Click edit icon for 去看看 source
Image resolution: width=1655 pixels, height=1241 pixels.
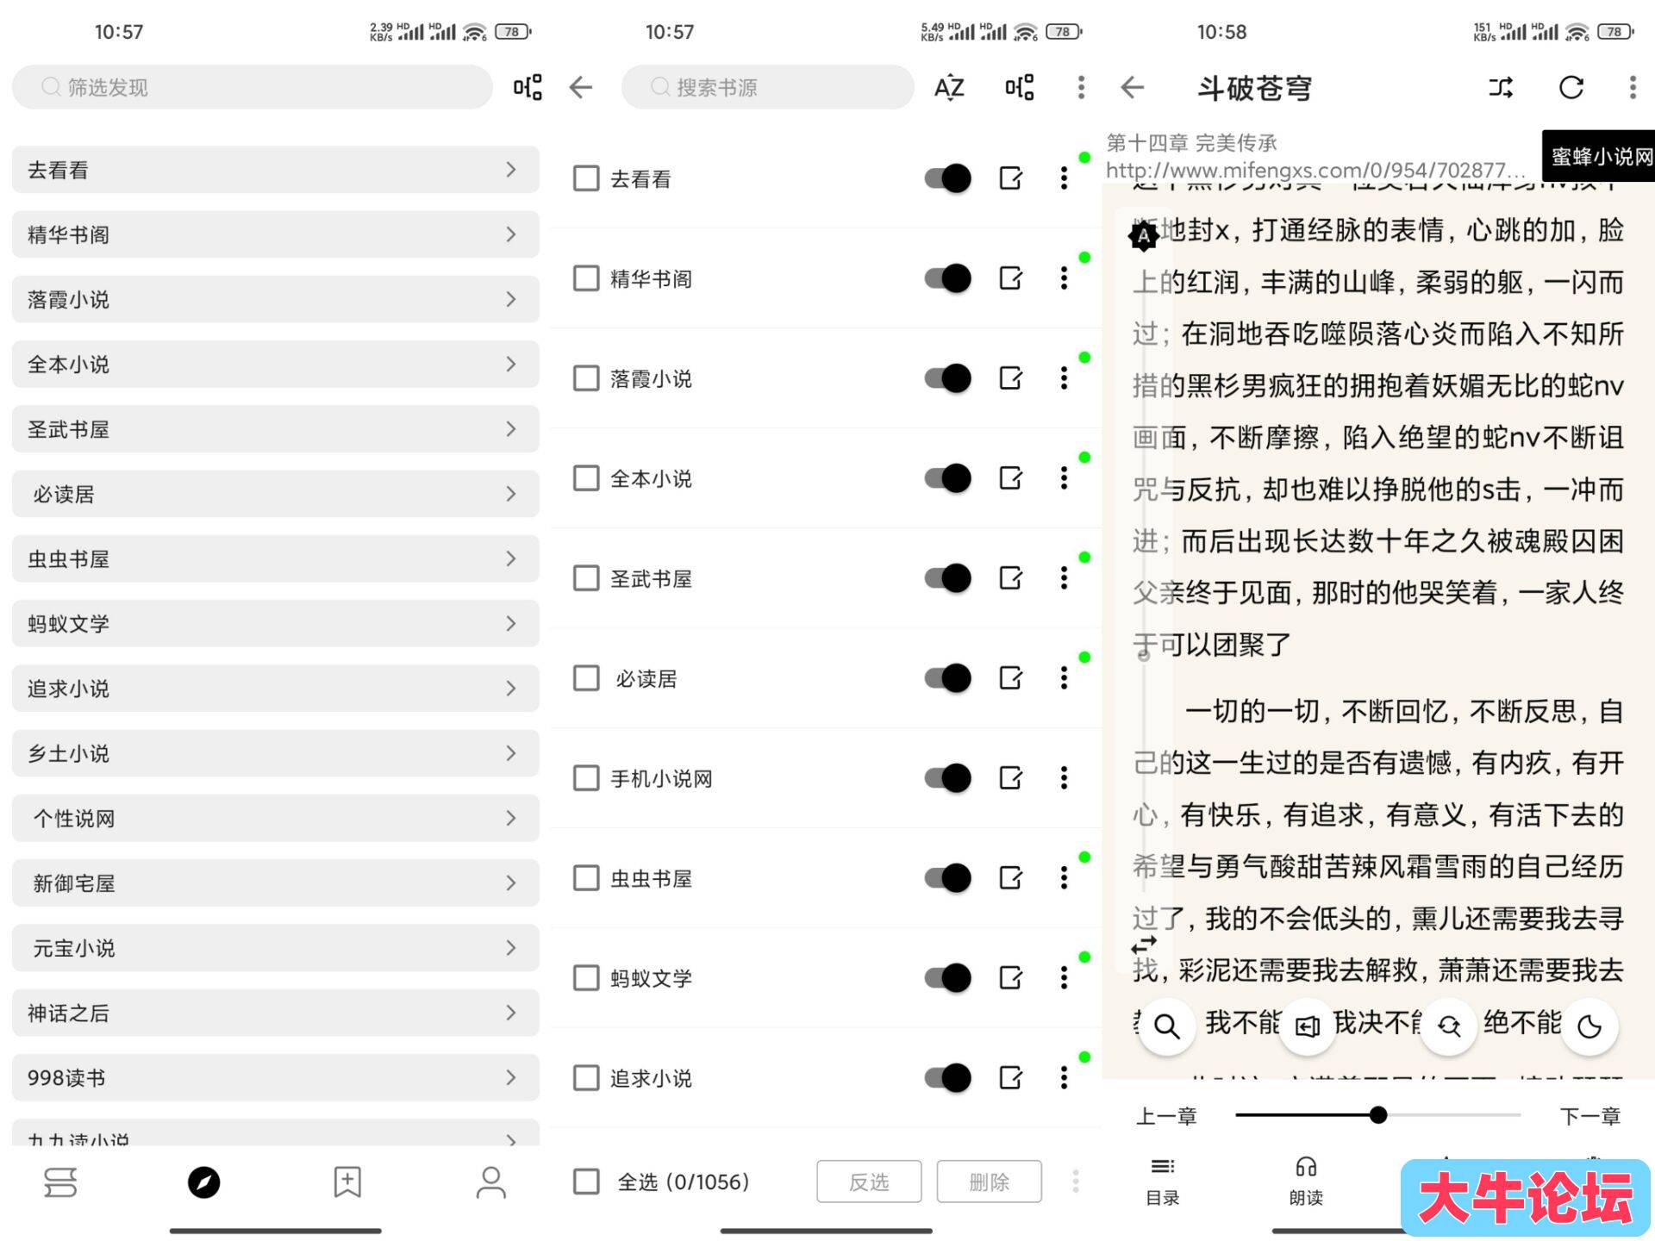(1010, 178)
